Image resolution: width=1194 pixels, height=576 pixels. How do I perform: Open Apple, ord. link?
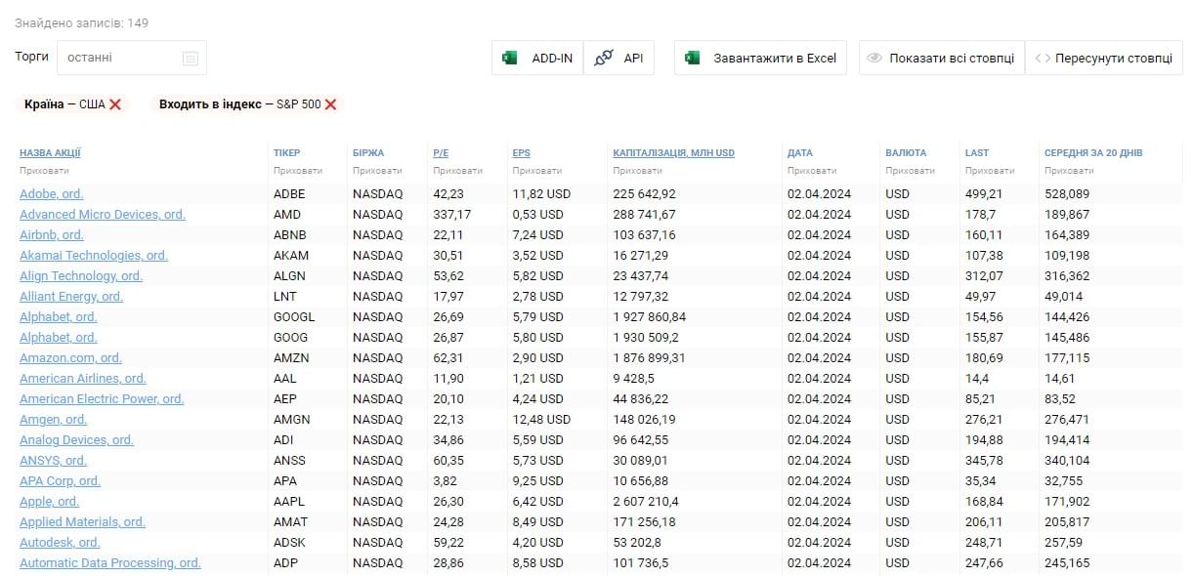(x=49, y=501)
